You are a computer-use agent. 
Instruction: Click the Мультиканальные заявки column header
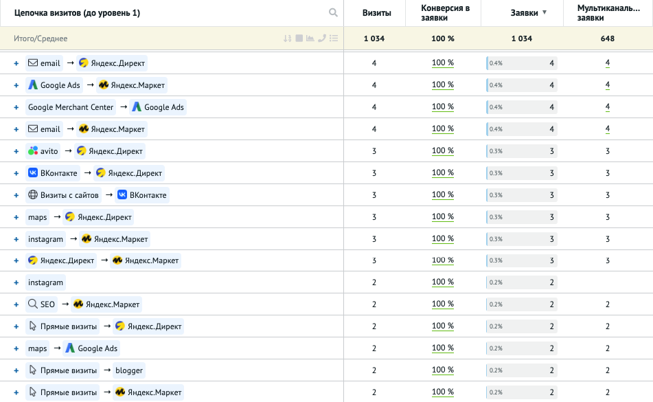pyautogui.click(x=607, y=12)
